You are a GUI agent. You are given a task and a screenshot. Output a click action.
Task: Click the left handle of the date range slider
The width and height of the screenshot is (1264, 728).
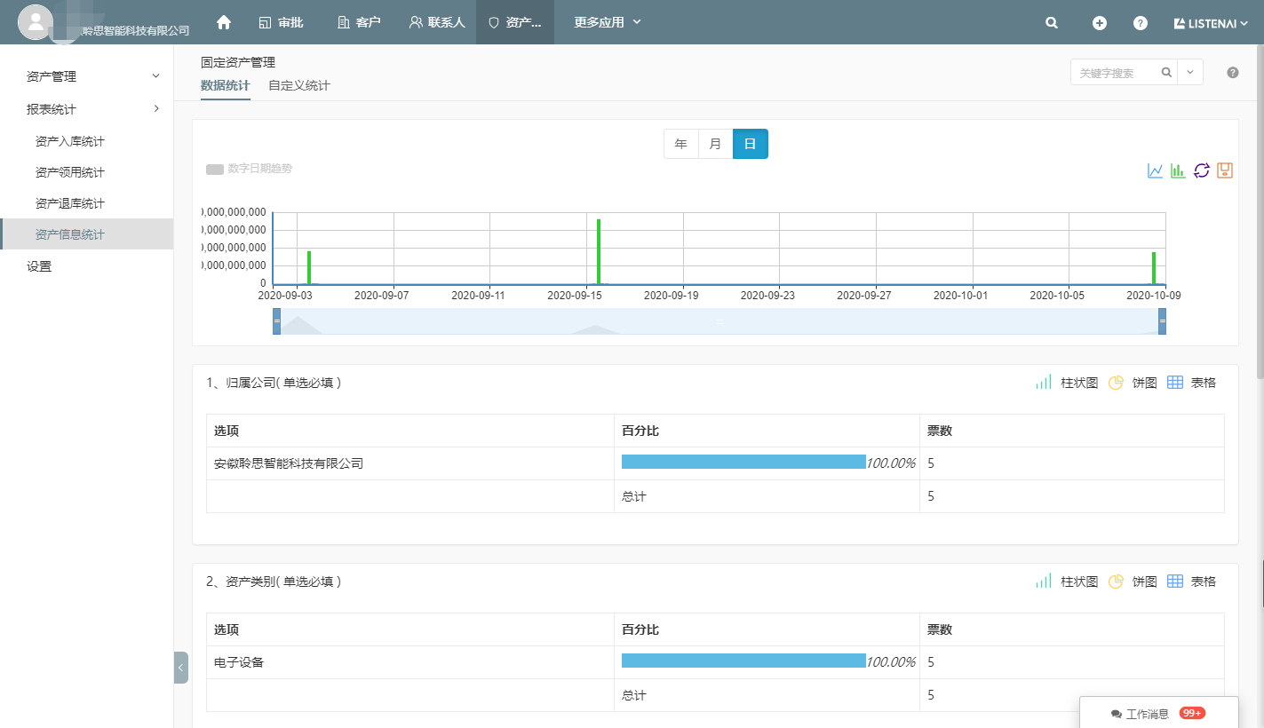tap(277, 321)
